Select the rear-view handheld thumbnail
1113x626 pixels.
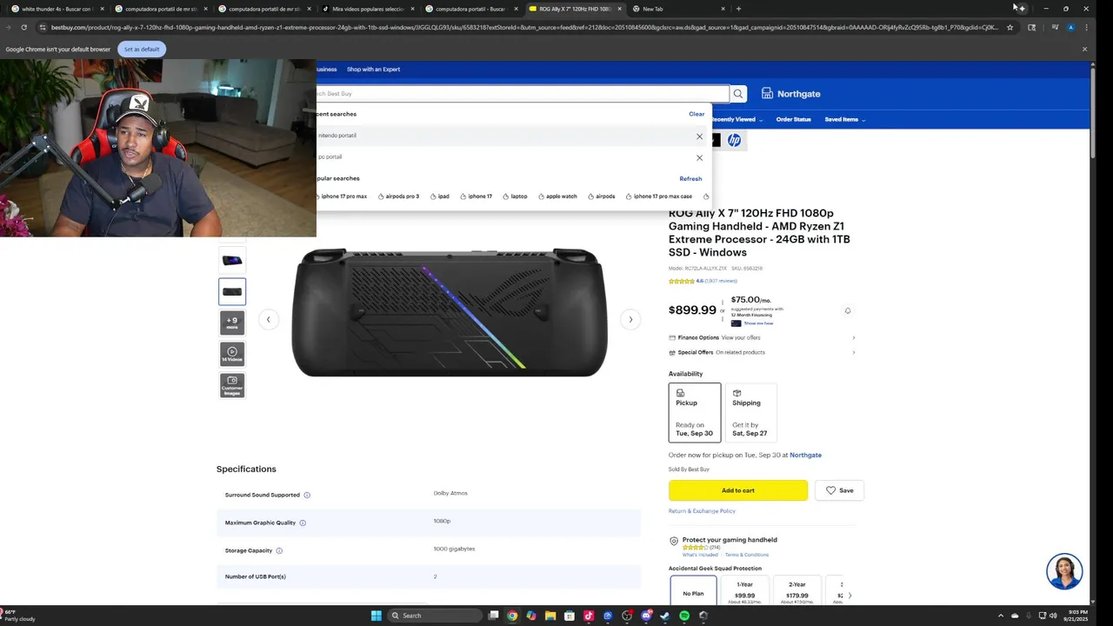(x=232, y=291)
